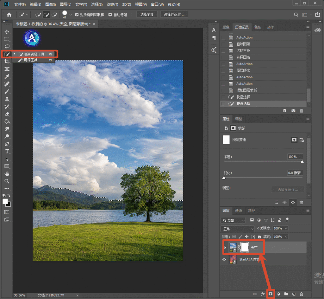Select the Zoom tool in the toolbar
The height and width of the screenshot is (299, 324).
pos(7,181)
